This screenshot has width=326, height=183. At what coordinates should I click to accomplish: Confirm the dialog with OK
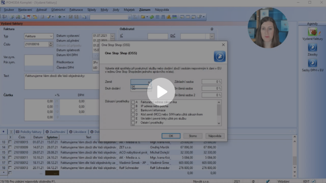[171, 136]
